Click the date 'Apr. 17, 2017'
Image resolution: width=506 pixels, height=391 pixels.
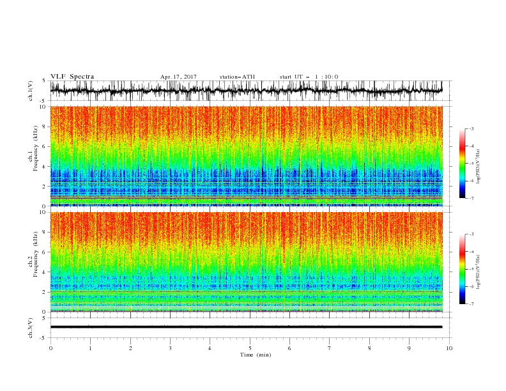[178, 77]
